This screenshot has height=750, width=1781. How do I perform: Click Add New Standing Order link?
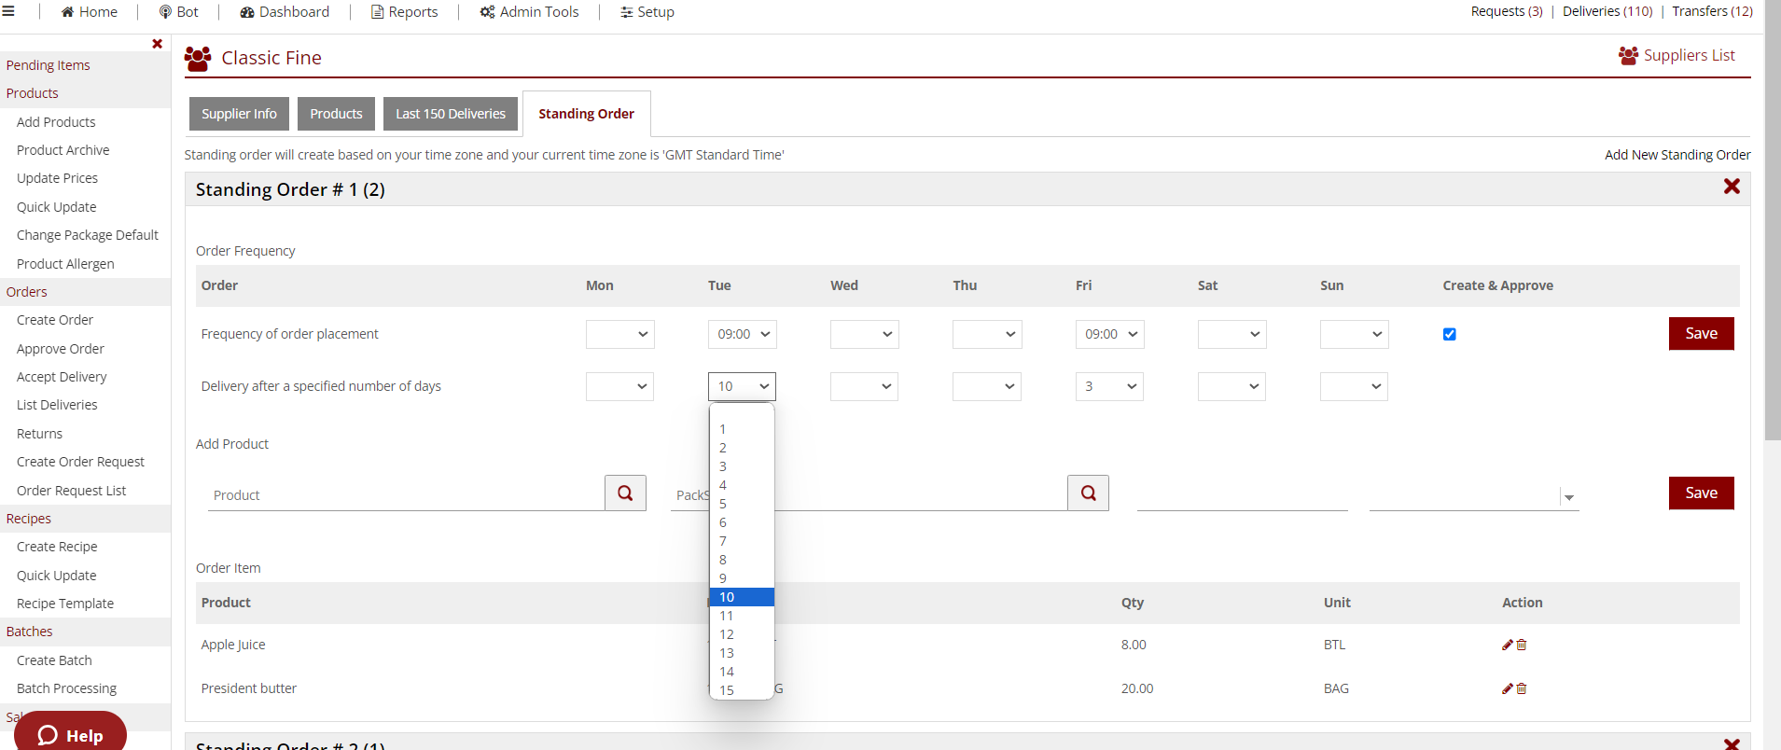(1677, 155)
